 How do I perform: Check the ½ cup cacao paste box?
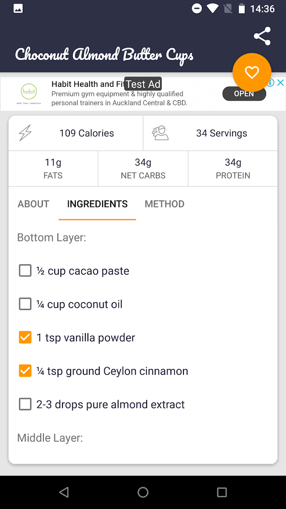[x=25, y=270]
